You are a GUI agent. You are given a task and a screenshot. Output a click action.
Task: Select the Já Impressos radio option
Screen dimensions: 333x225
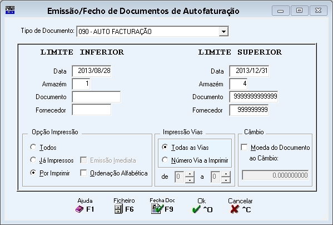click(33, 160)
